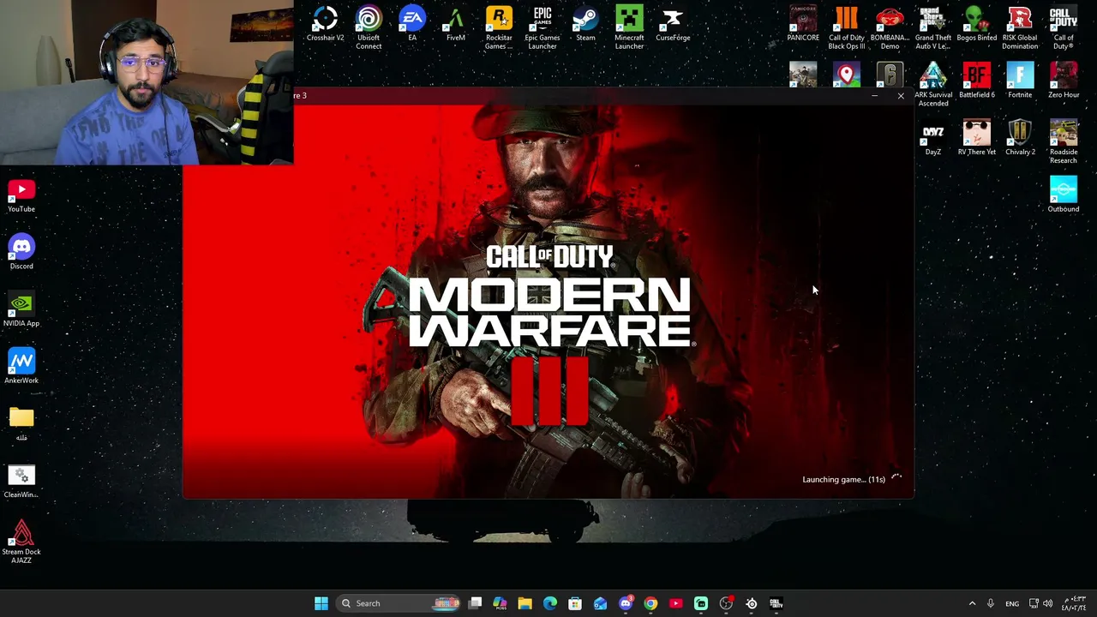Switch to Call of Duty taskbar icon
The width and height of the screenshot is (1097, 617).
point(776,603)
